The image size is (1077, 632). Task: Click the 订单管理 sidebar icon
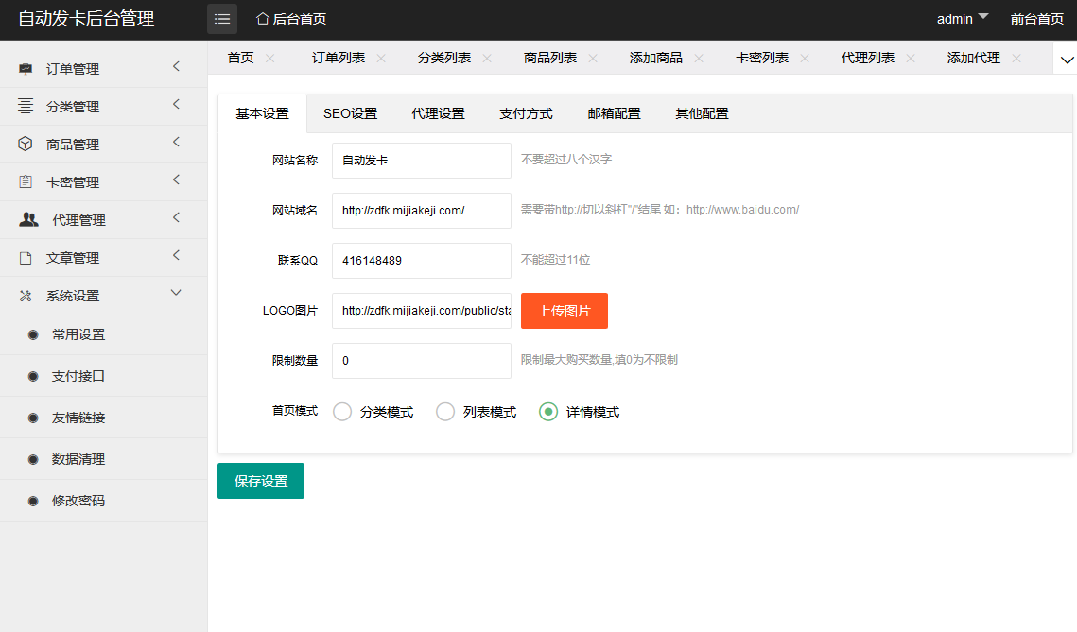26,69
